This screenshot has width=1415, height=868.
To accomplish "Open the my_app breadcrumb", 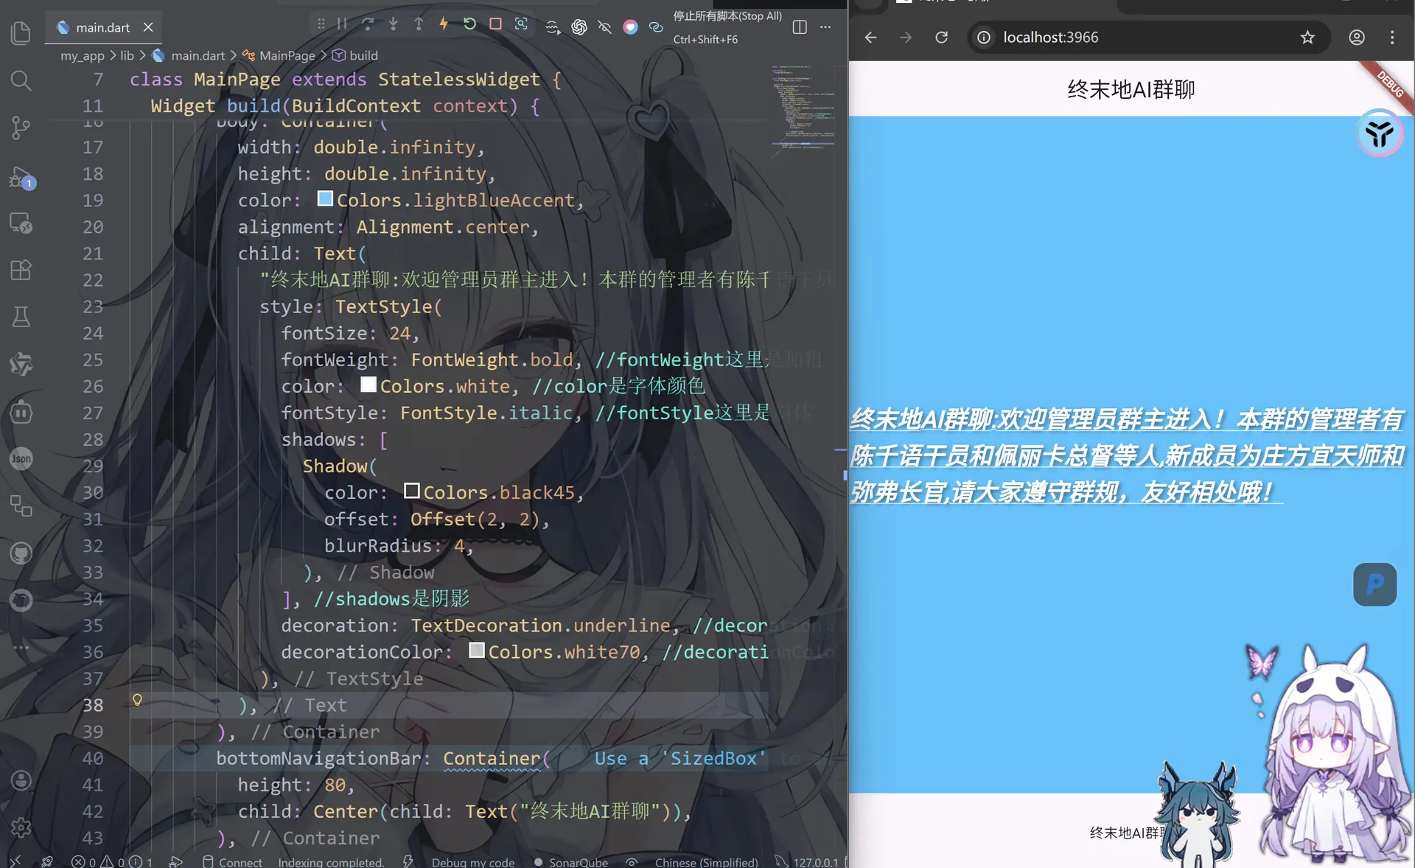I will tap(83, 55).
